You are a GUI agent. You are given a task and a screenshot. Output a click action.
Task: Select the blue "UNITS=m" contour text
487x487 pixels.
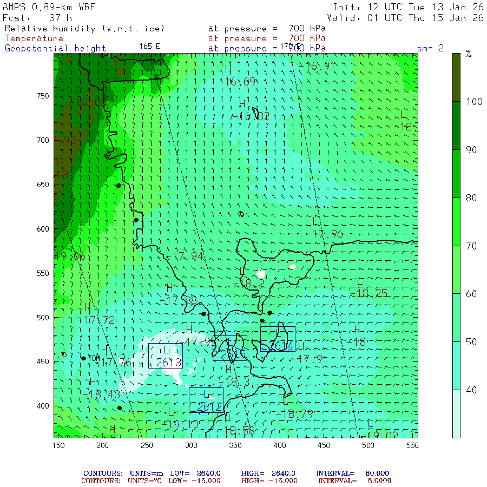[x=146, y=473]
